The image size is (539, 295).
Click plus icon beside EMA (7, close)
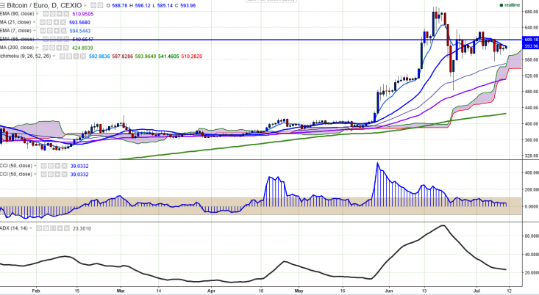point(56,31)
